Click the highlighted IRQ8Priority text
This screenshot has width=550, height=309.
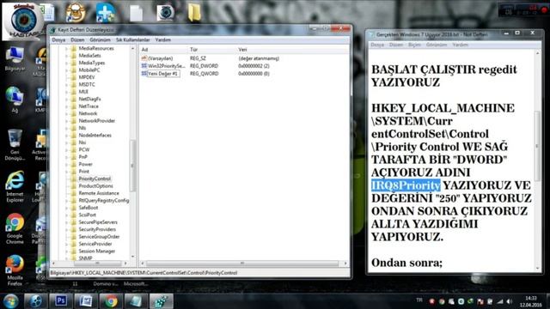point(406,185)
